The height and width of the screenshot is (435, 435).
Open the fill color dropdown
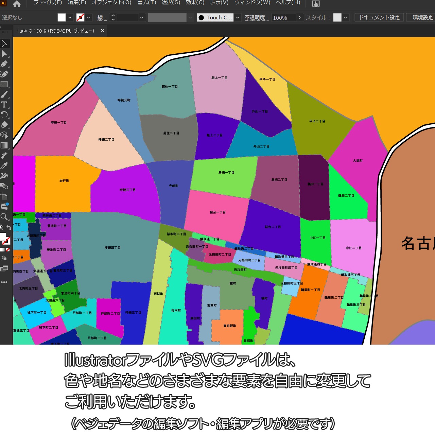tap(70, 18)
